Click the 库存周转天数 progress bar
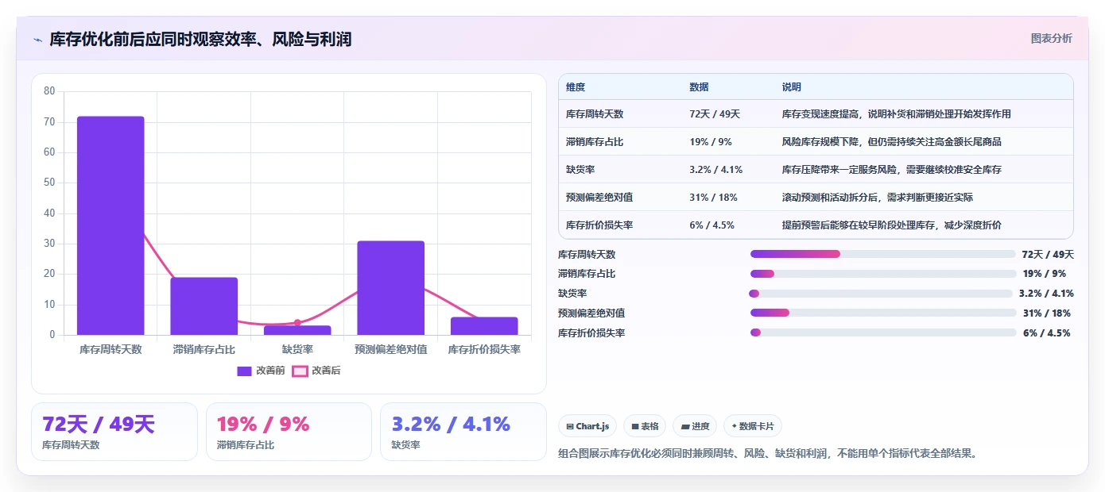Viewport: 1105px width, 492px height. 883,254
